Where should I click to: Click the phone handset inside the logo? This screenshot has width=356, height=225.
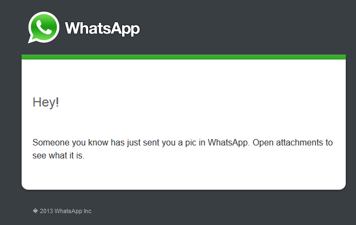pos(44,26)
